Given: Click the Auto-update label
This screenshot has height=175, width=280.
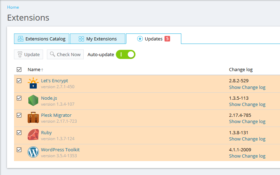Looking at the screenshot, I should coord(101,55).
